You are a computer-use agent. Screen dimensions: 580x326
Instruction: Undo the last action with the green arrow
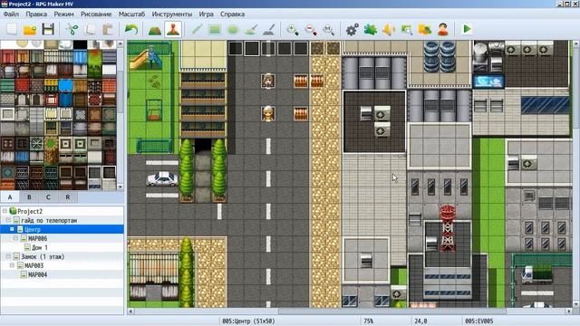tap(131, 29)
